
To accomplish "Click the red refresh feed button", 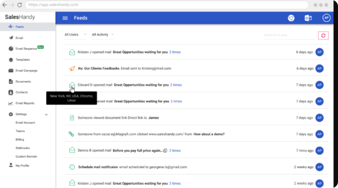I will click(x=323, y=36).
